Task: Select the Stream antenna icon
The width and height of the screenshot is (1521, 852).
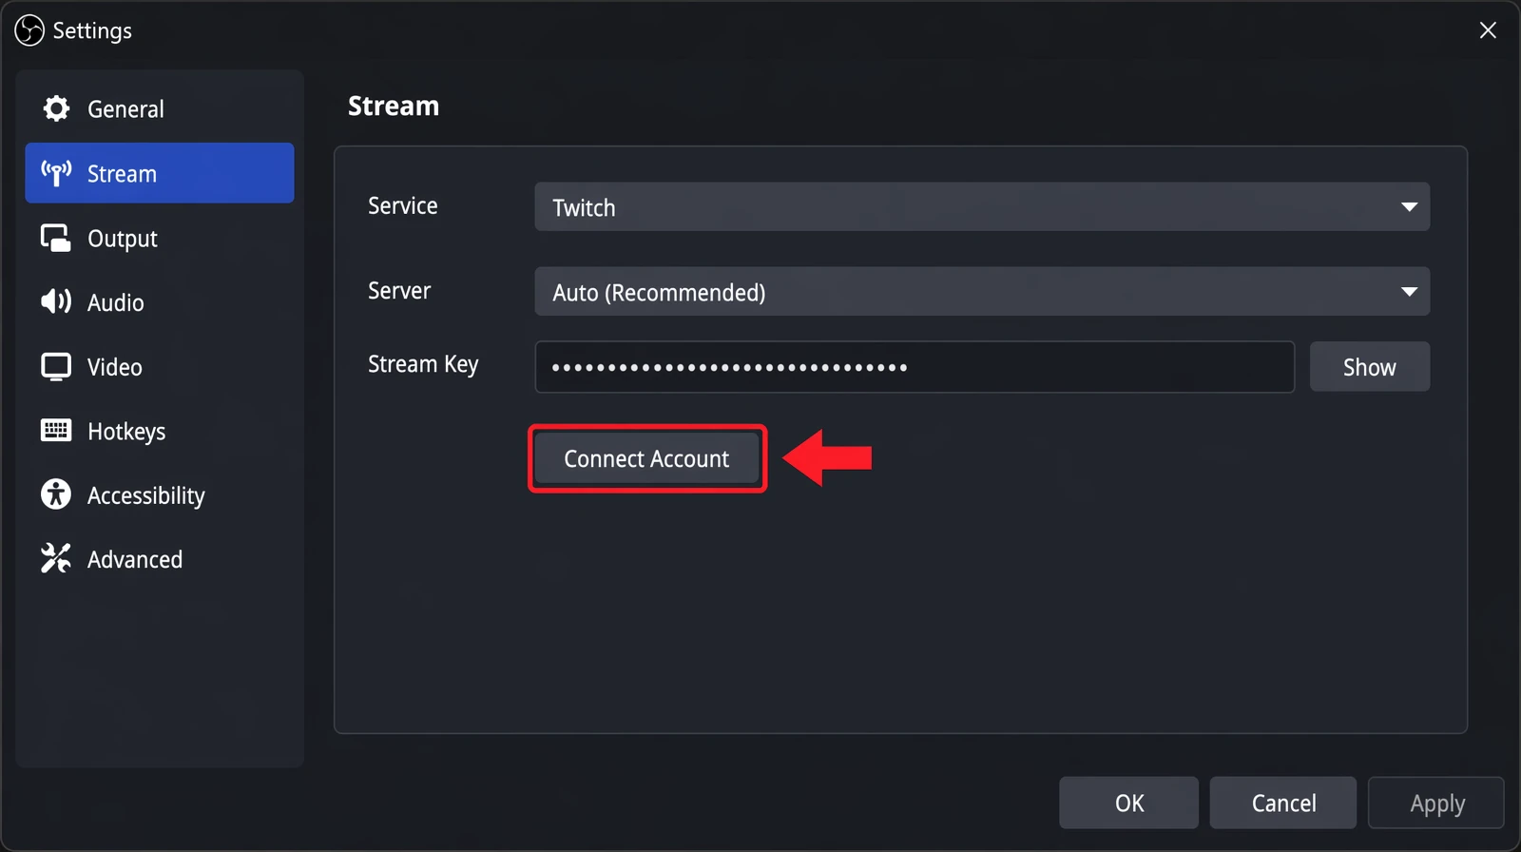Action: point(55,173)
